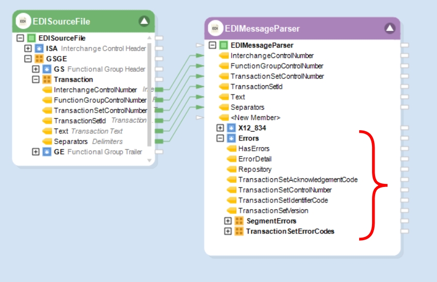Click the yellow field icon beside HasErrors
The width and height of the screenshot is (437, 282).
click(x=231, y=149)
